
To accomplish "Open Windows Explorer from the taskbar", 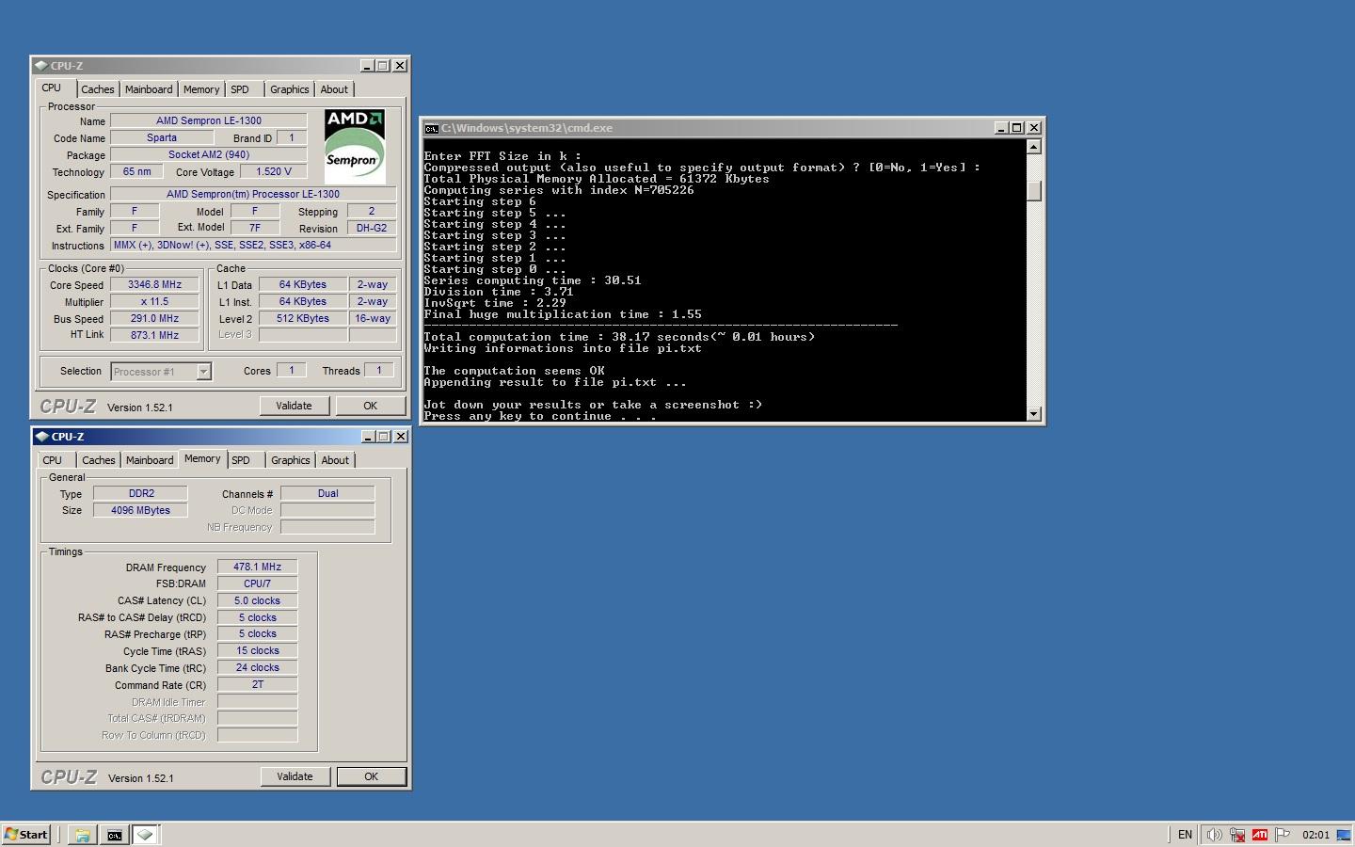I will (82, 835).
